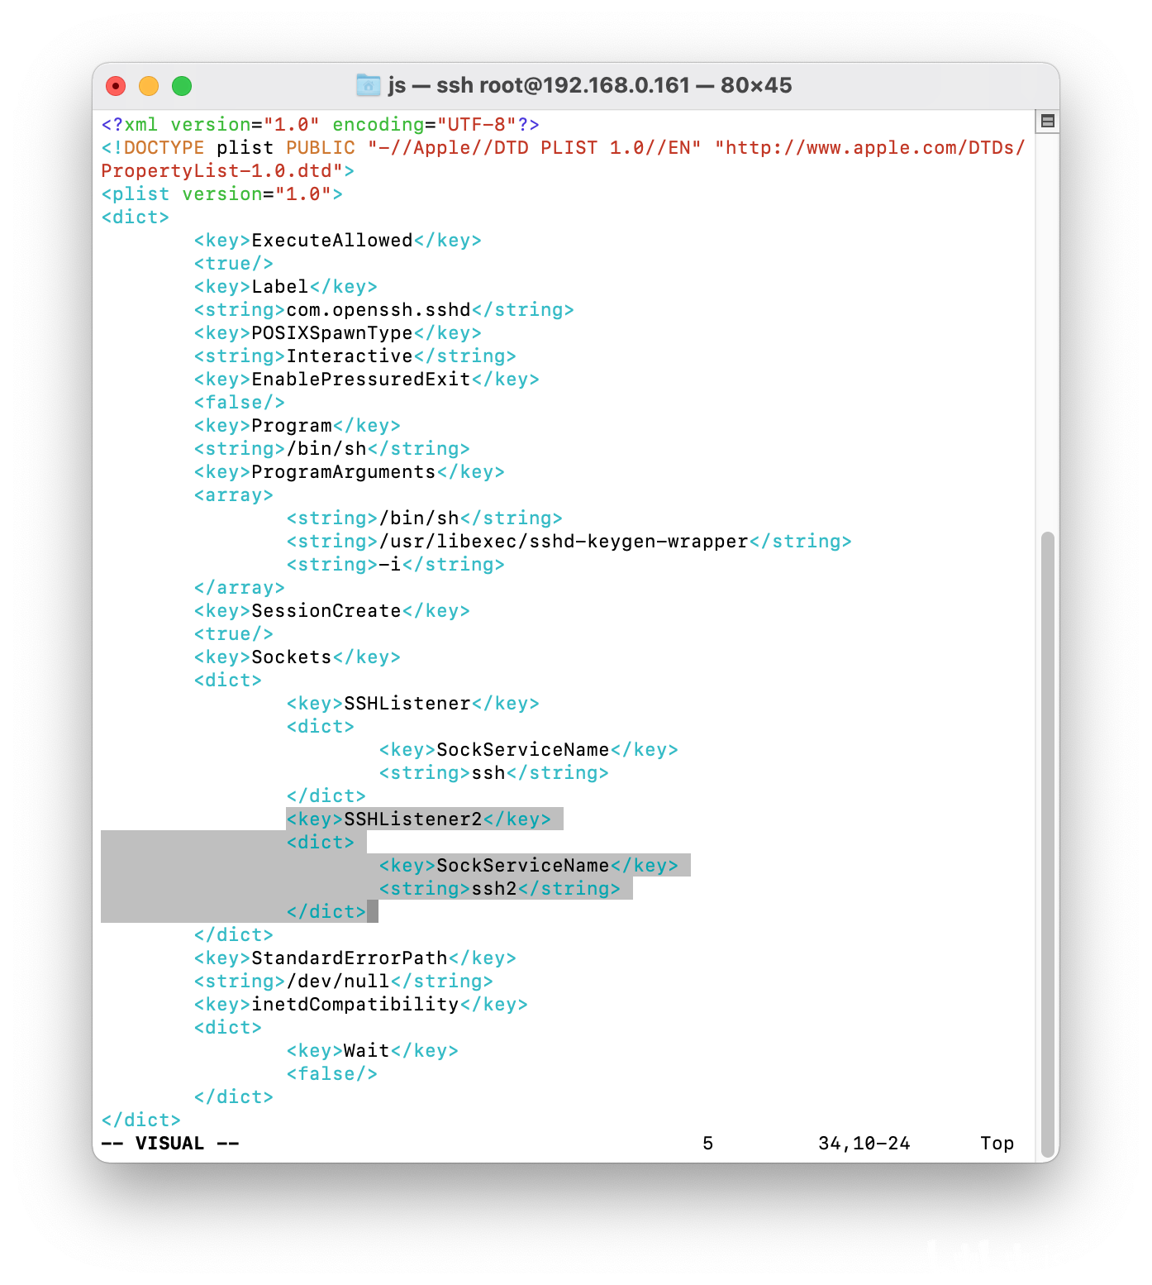
Task: Click the 'ssh2' string value
Action: pos(494,889)
